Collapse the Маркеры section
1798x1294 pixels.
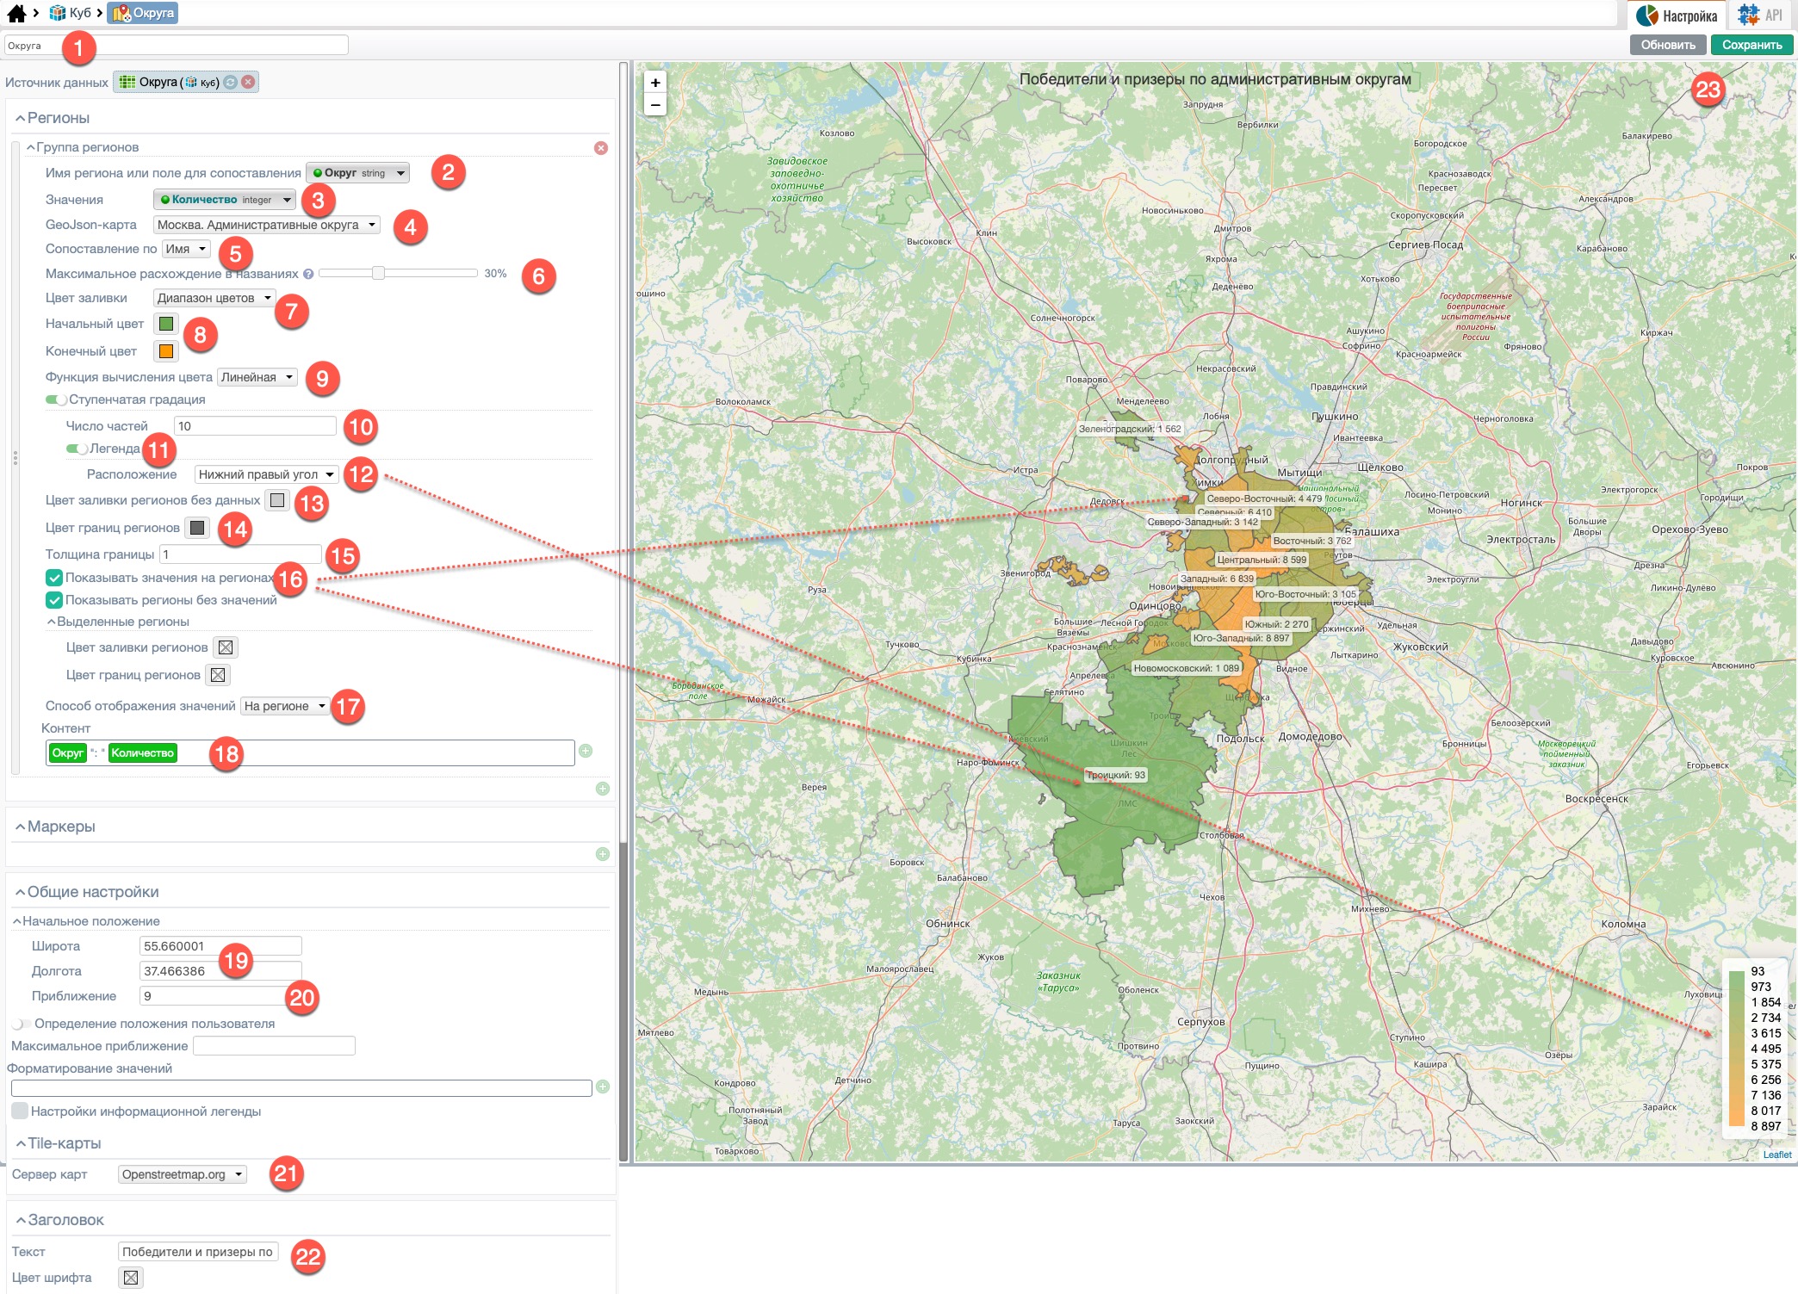(20, 827)
